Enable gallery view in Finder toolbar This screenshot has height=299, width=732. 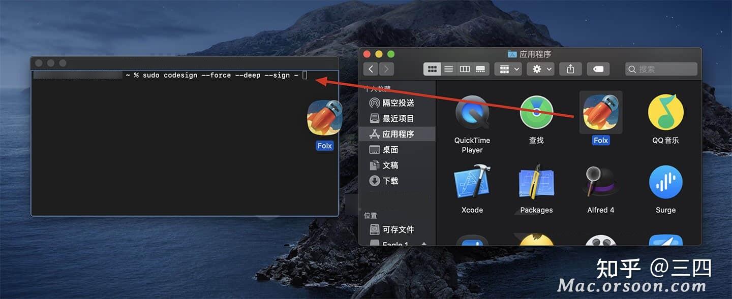[x=480, y=69]
